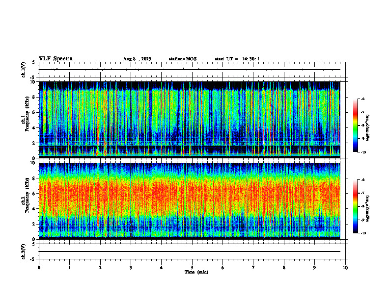
Task: Click the "8" kHz tick of ch.1 axis
Action: (35, 97)
